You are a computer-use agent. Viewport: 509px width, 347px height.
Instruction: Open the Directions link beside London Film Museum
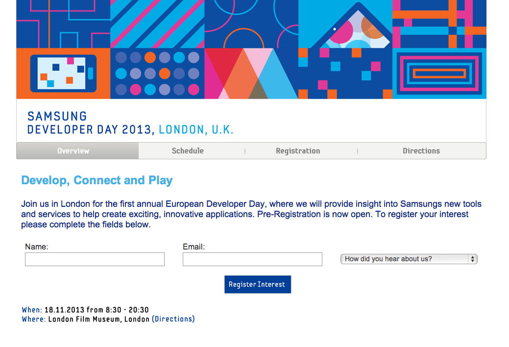point(173,319)
